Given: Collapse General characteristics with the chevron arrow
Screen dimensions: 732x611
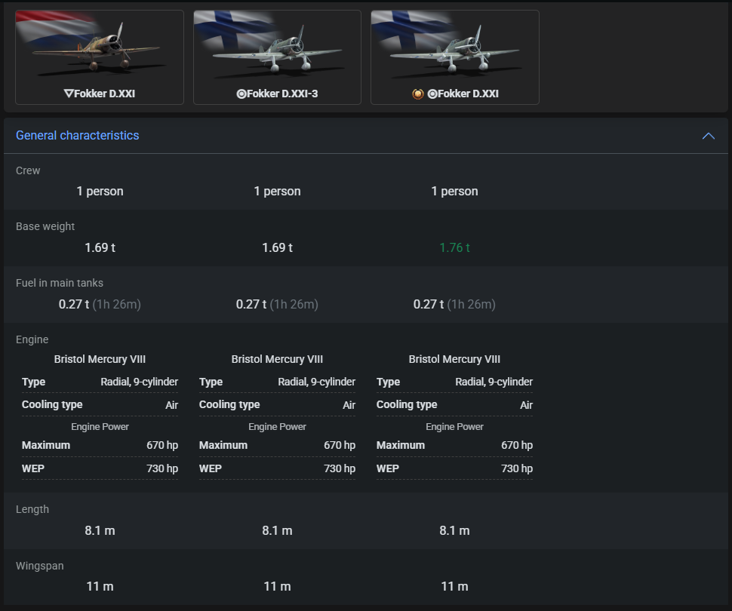Looking at the screenshot, I should coord(708,136).
